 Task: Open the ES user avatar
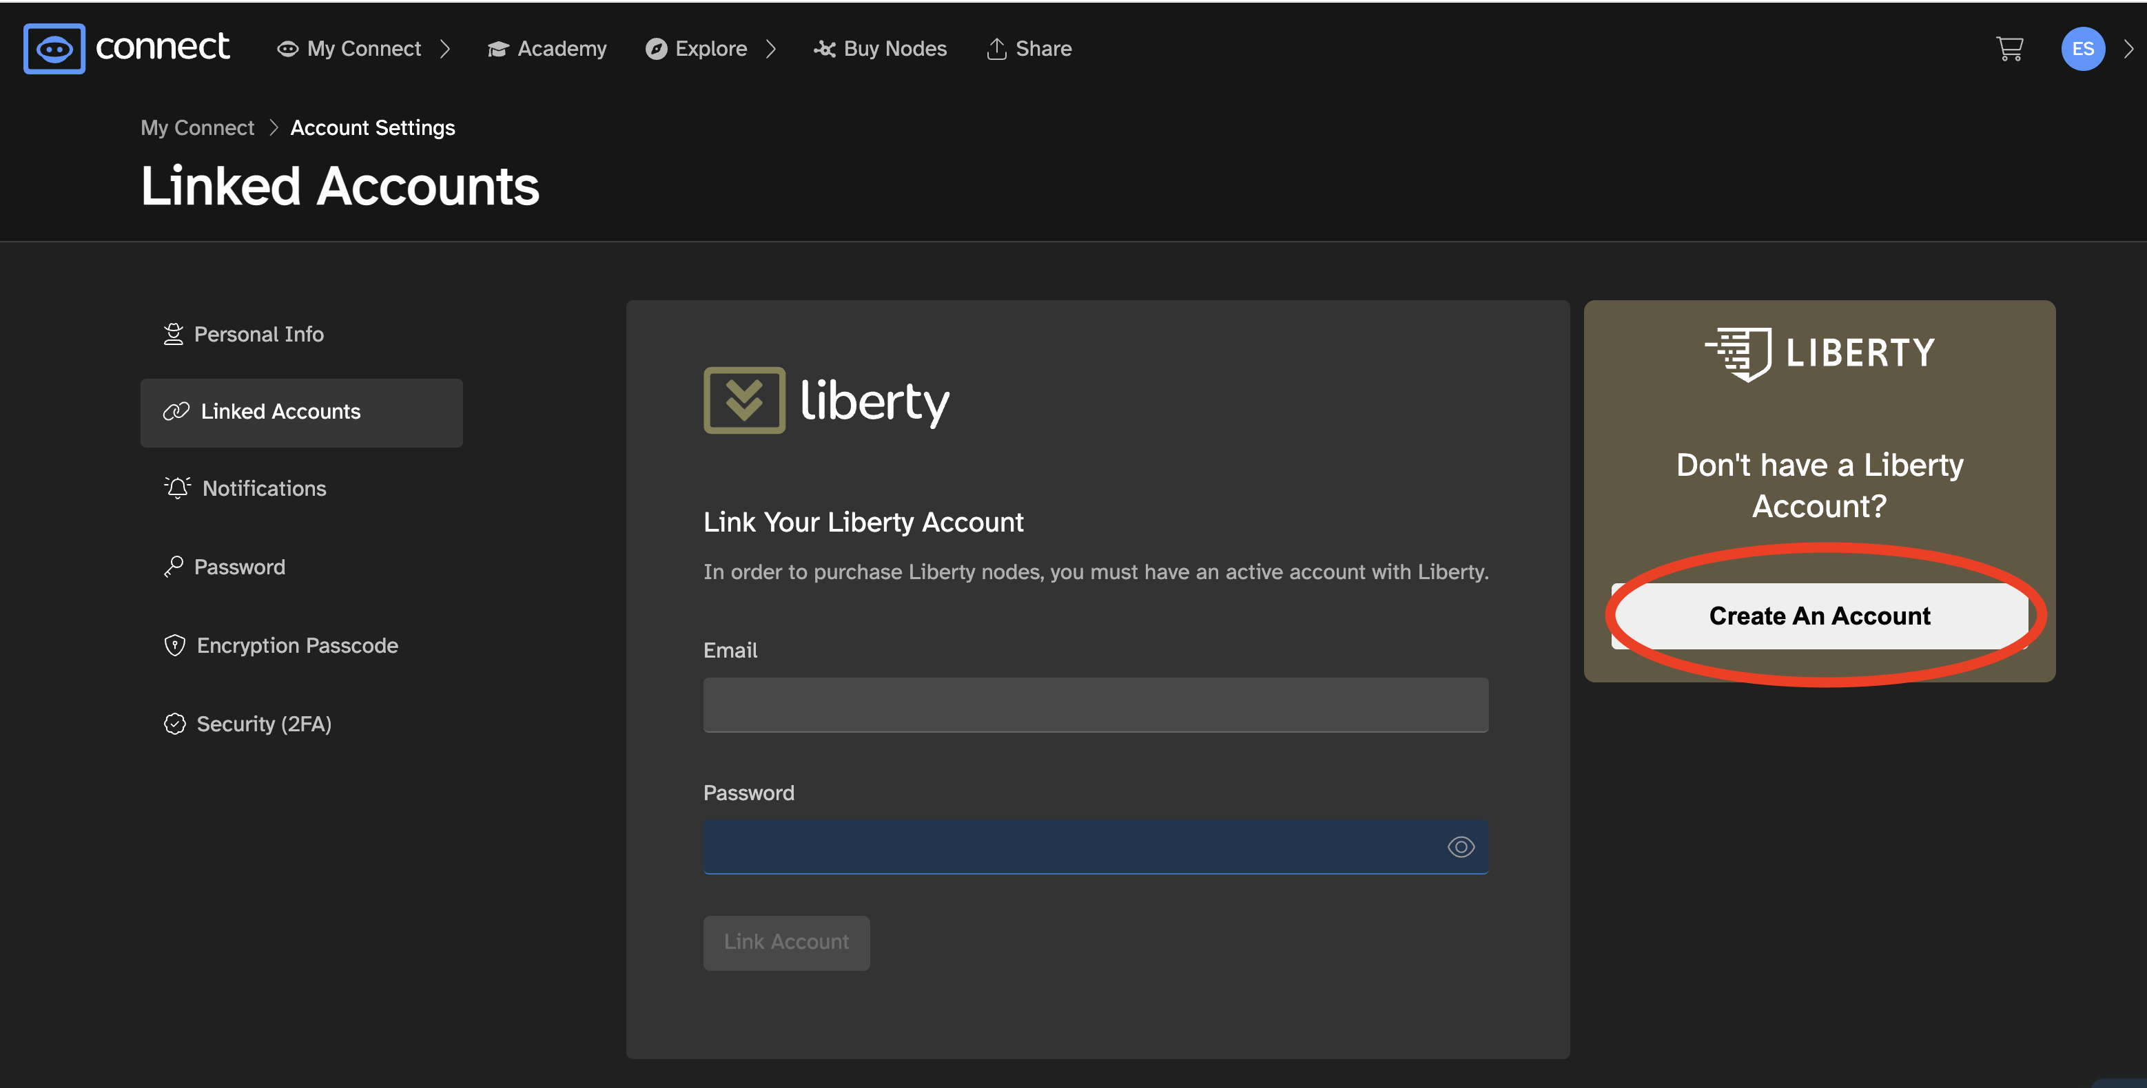coord(2083,49)
